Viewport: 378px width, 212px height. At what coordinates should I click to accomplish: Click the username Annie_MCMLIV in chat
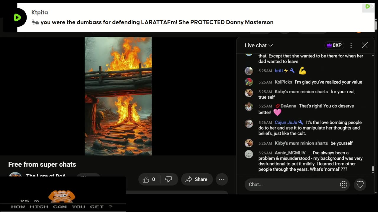pyautogui.click(x=290, y=153)
